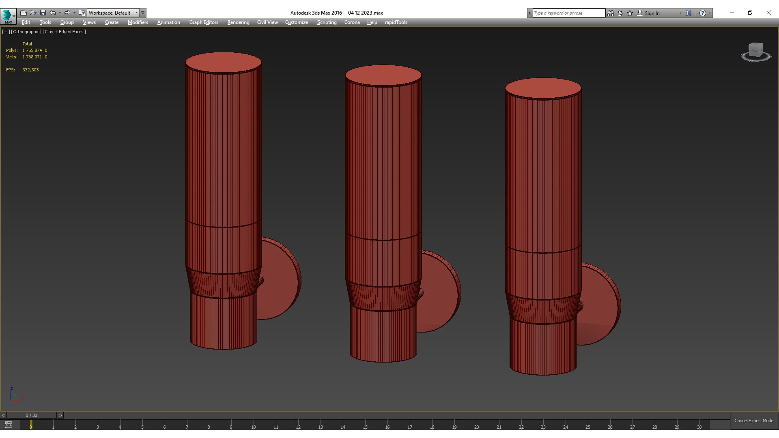Open the Subscription Center satellite icon
This screenshot has width=779, height=438.
tap(620, 13)
